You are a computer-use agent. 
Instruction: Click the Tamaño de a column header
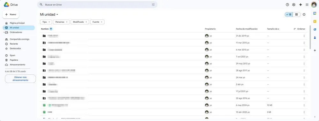pos(273,29)
